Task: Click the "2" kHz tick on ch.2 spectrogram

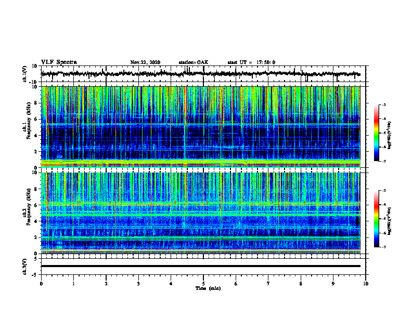Action: tap(36, 237)
